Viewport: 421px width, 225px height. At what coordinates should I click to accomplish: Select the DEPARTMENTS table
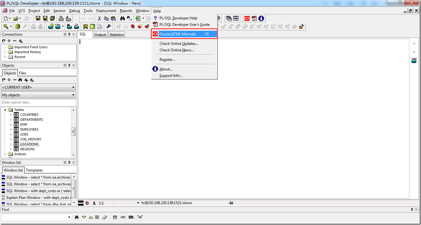click(32, 120)
